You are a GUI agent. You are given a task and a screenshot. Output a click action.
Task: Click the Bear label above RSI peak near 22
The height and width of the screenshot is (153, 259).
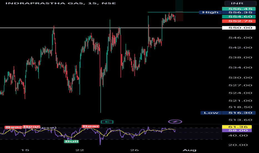(91, 126)
